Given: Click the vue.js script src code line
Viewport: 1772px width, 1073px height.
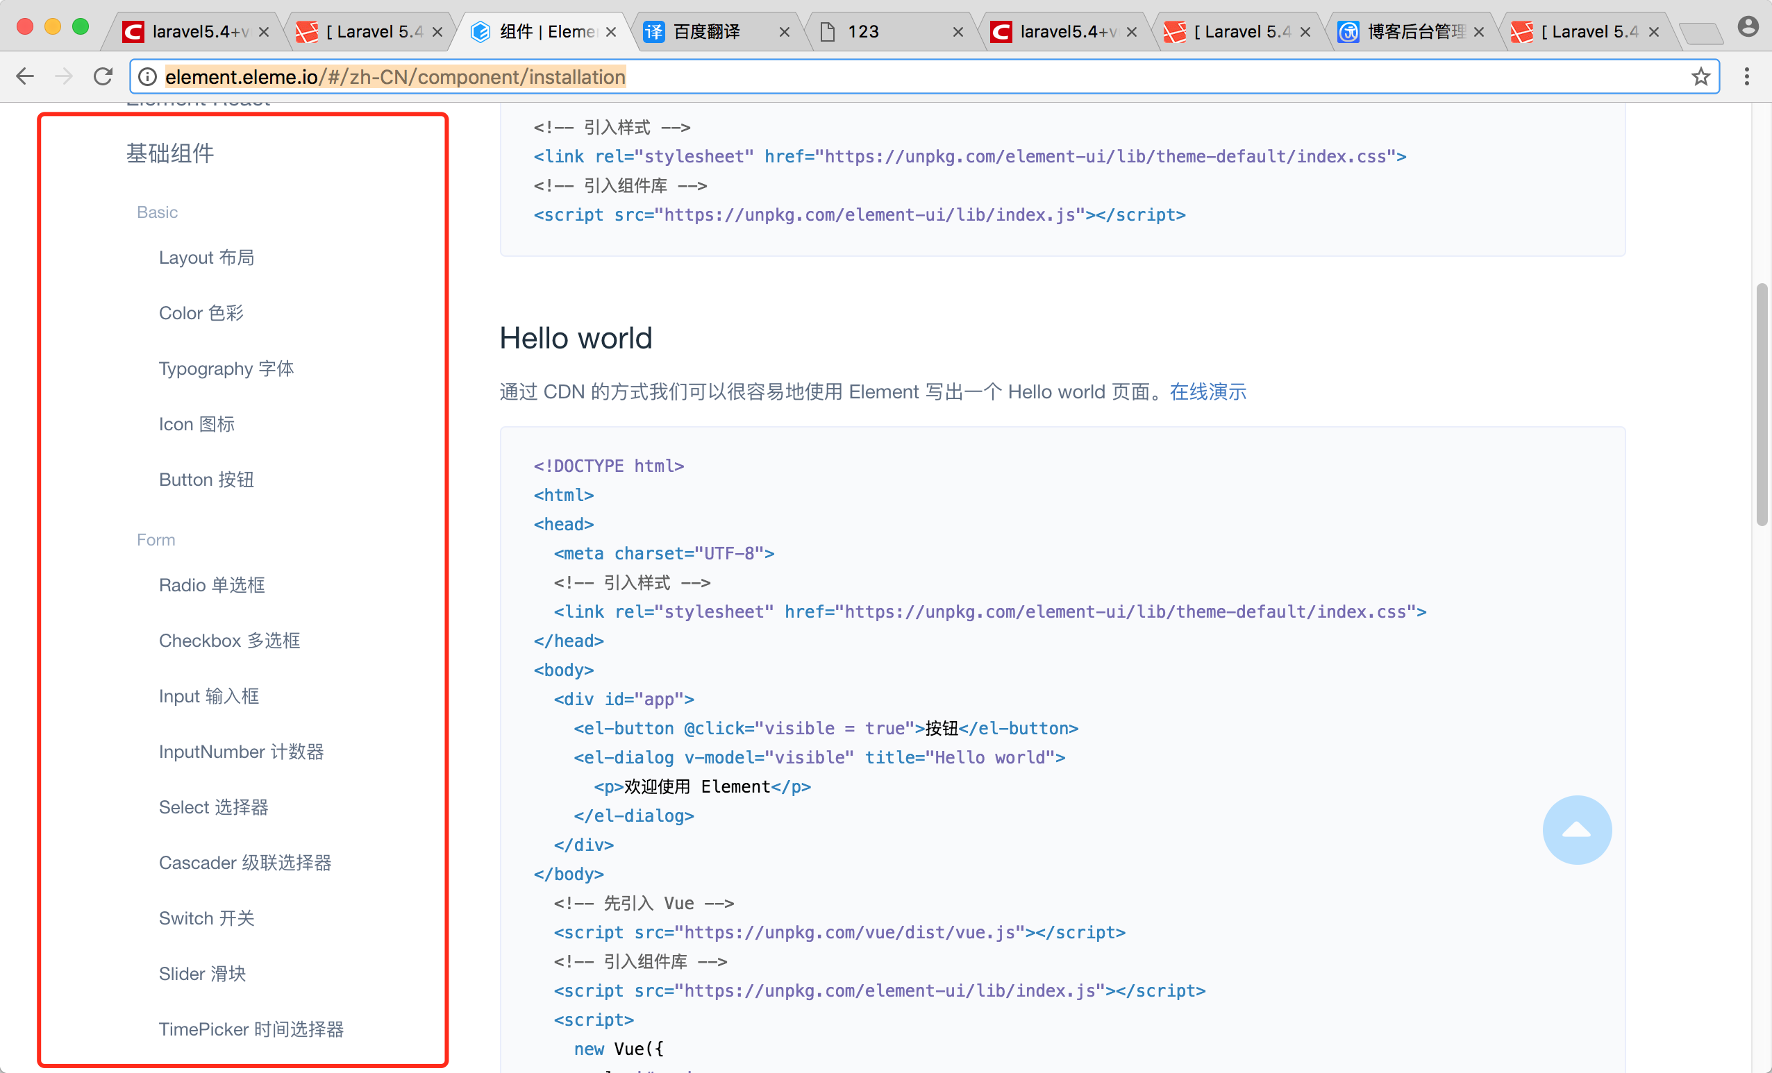Looking at the screenshot, I should (839, 932).
